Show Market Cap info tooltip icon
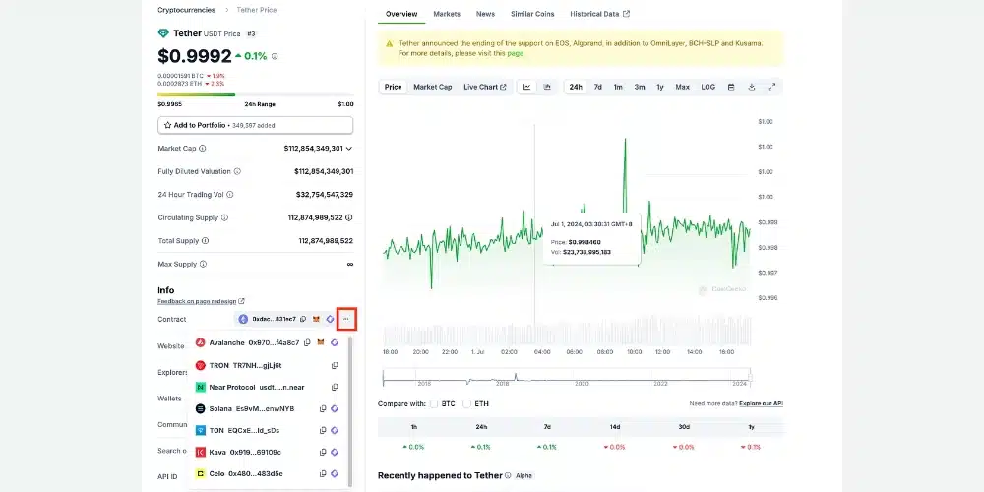Image resolution: width=984 pixels, height=492 pixels. click(202, 149)
